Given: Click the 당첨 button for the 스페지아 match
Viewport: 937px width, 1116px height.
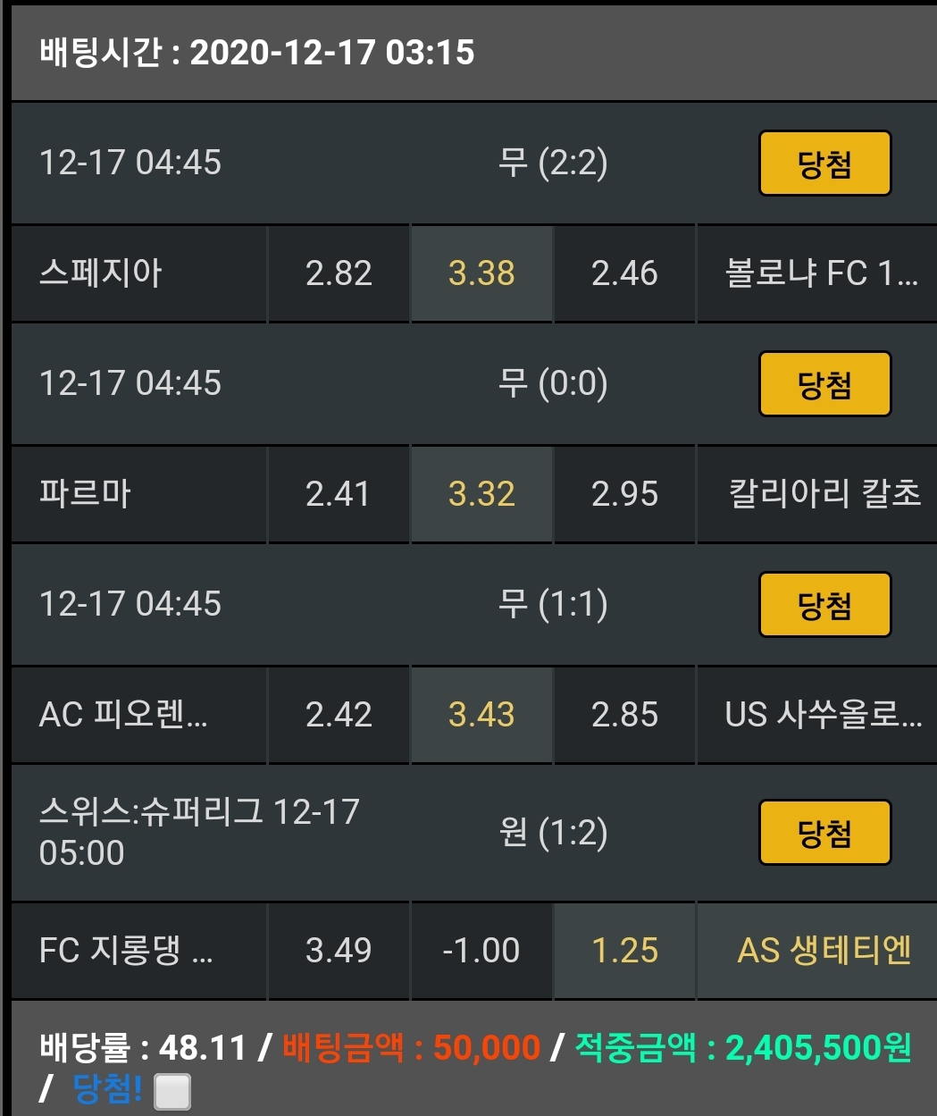Looking at the screenshot, I should pyautogui.click(x=824, y=164).
